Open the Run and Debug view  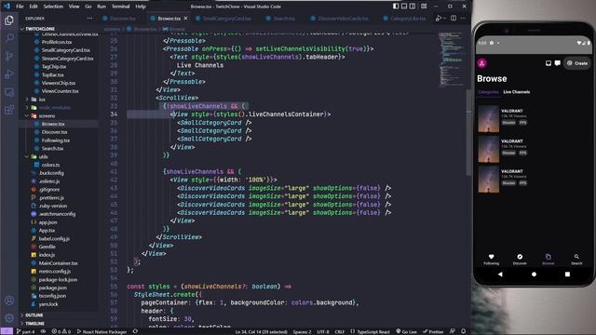click(9, 74)
